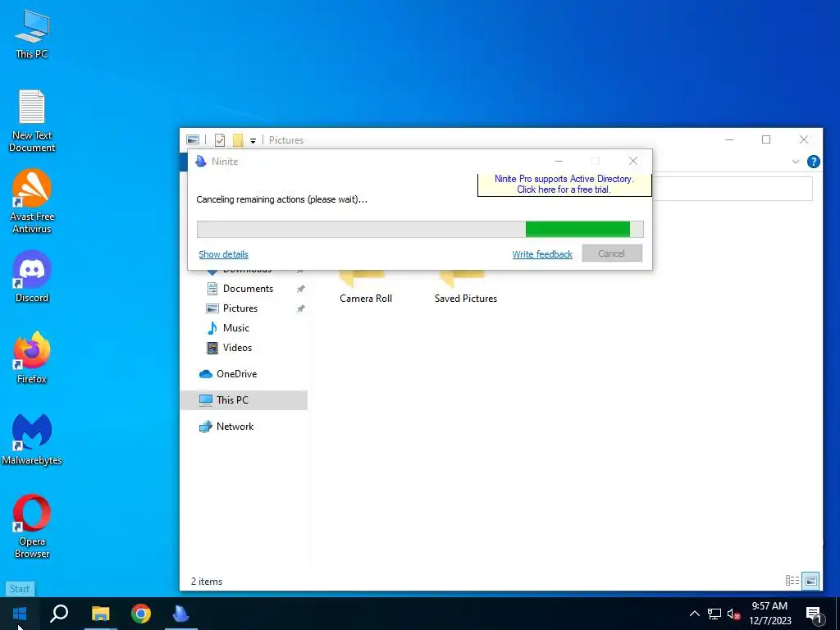
Task: Launch Malwarebytes desktop shortcut
Action: [32, 440]
